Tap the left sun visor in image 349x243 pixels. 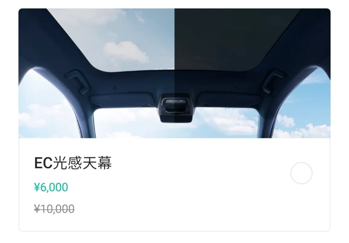coord(122,100)
